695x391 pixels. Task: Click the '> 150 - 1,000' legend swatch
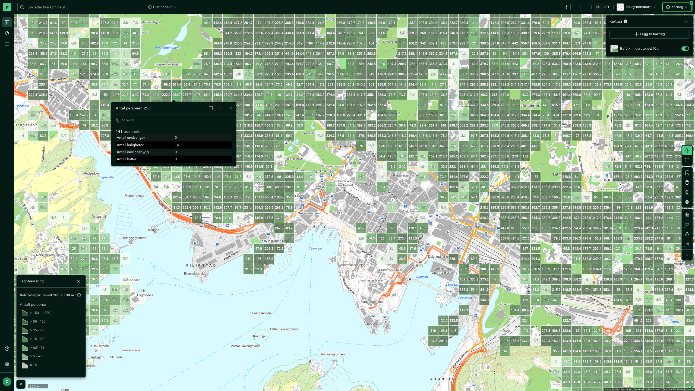(25, 313)
